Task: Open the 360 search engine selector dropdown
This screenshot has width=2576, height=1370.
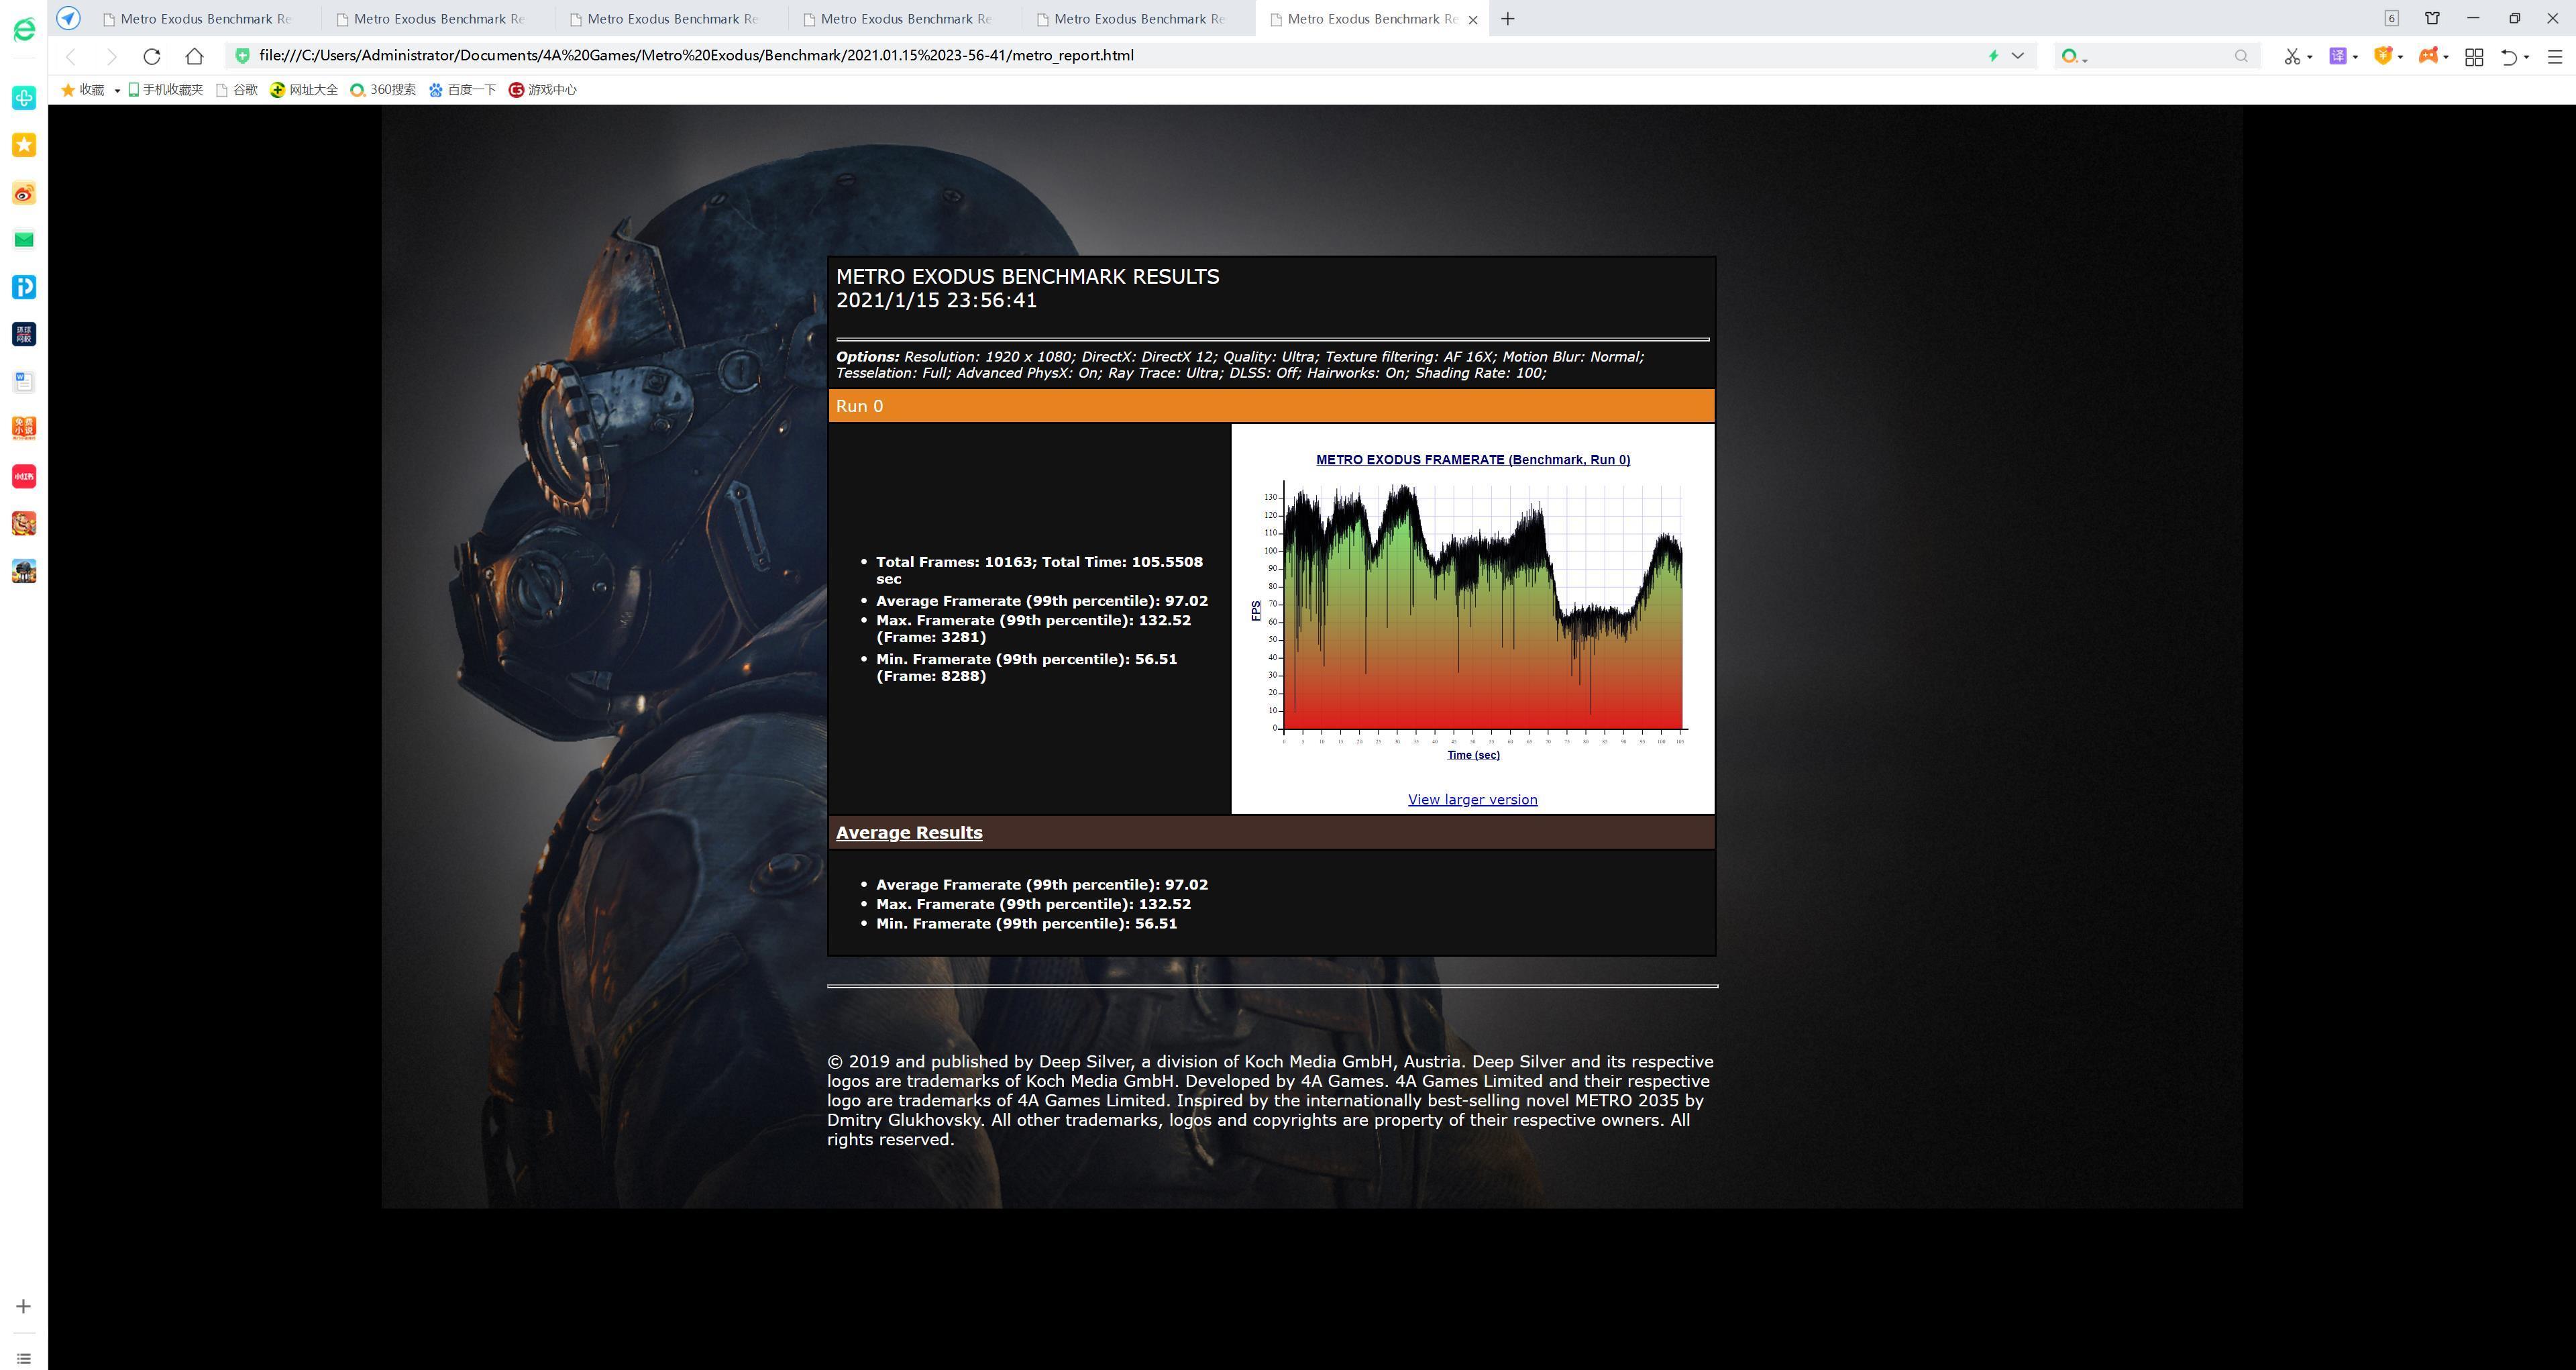Action: (x=2074, y=57)
